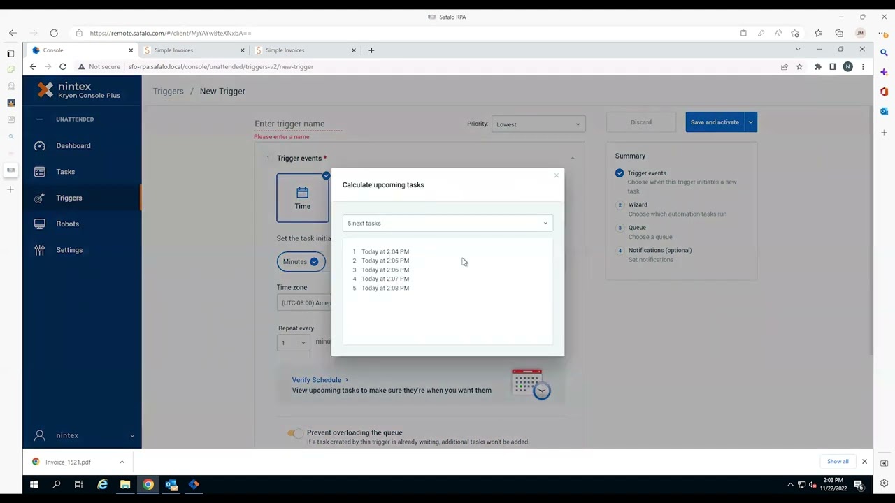Close the Calculate upcoming tasks dialog
This screenshot has height=503, width=895.
[x=557, y=175]
